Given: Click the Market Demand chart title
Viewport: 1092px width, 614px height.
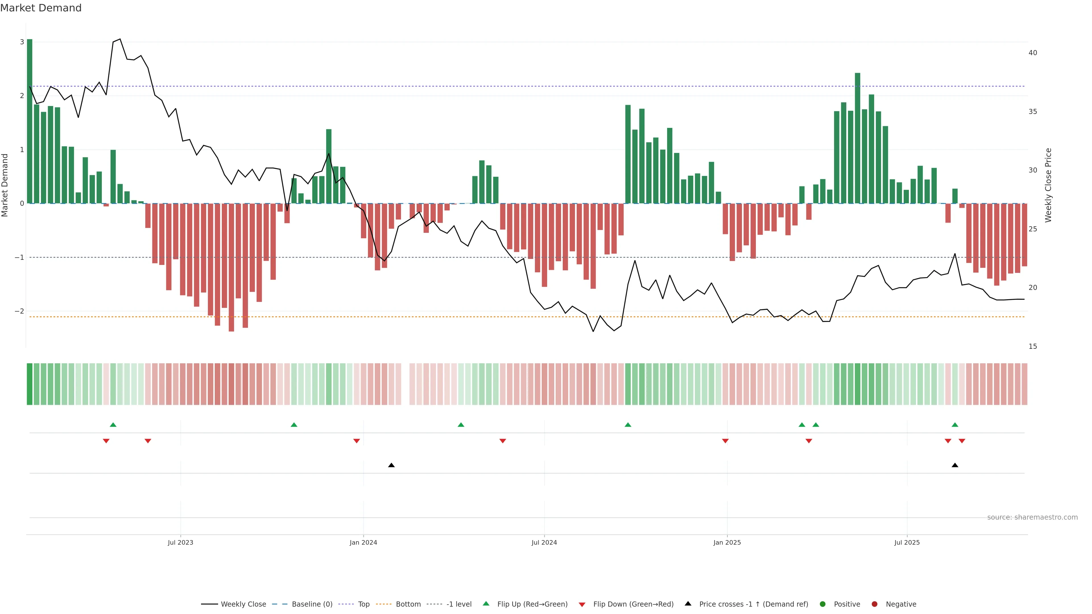Looking at the screenshot, I should tap(41, 8).
